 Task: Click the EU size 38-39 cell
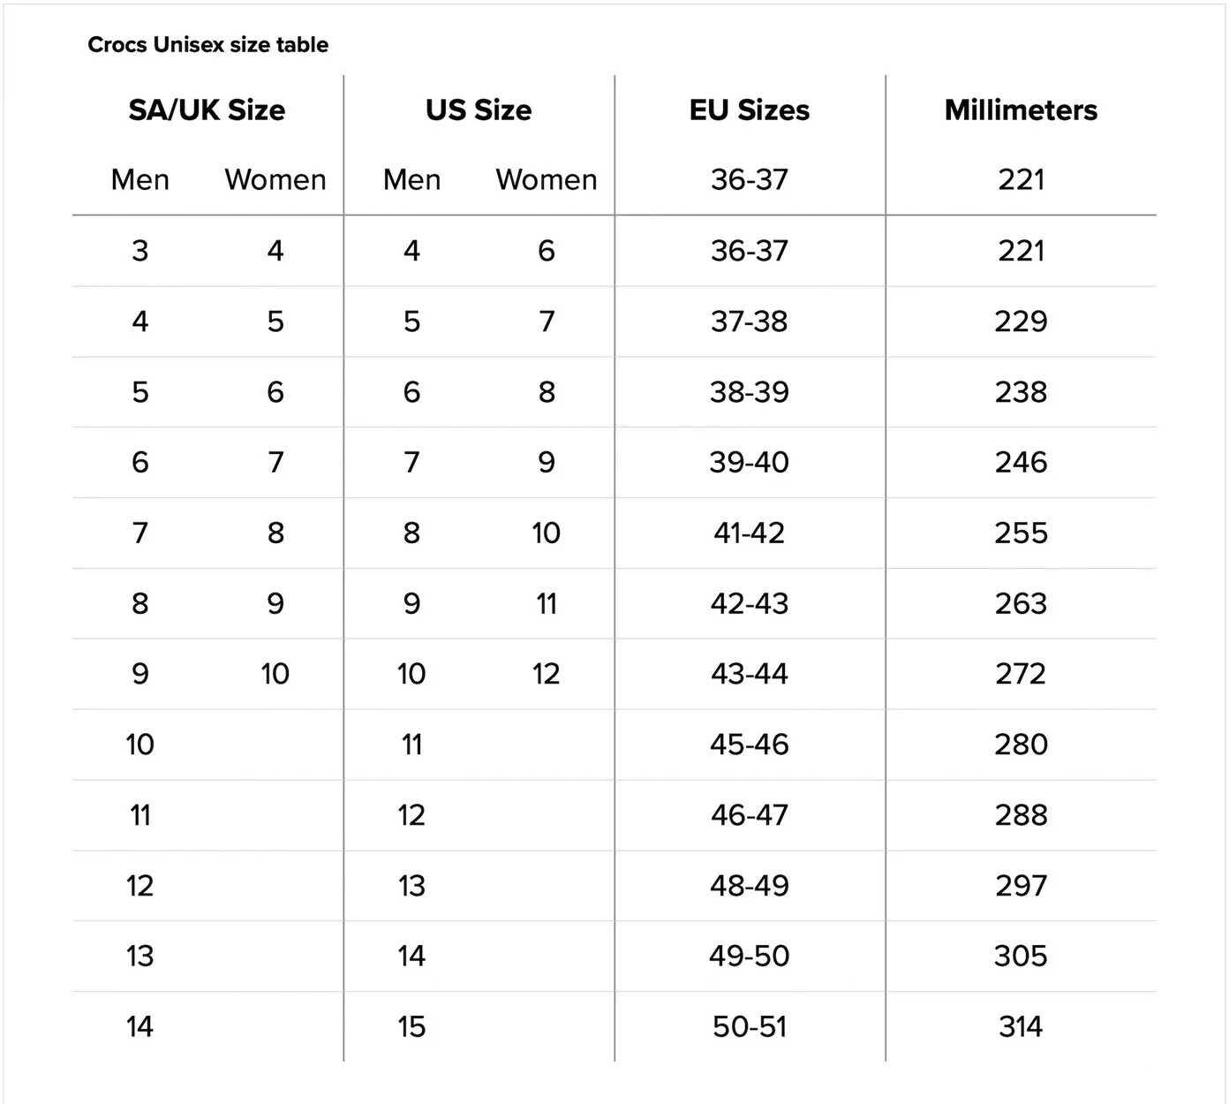pyautogui.click(x=749, y=392)
